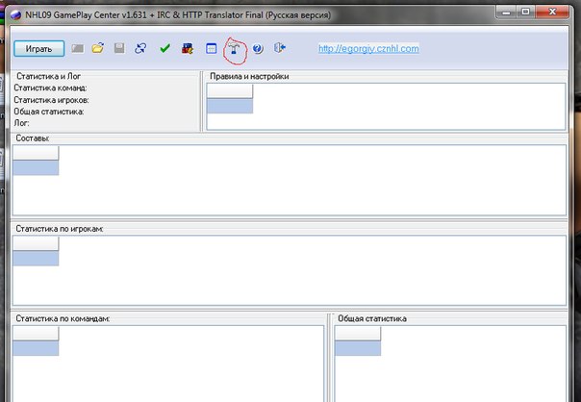The width and height of the screenshot is (581, 402).
Task: Click the exit door icon in toolbar
Action: 280,48
